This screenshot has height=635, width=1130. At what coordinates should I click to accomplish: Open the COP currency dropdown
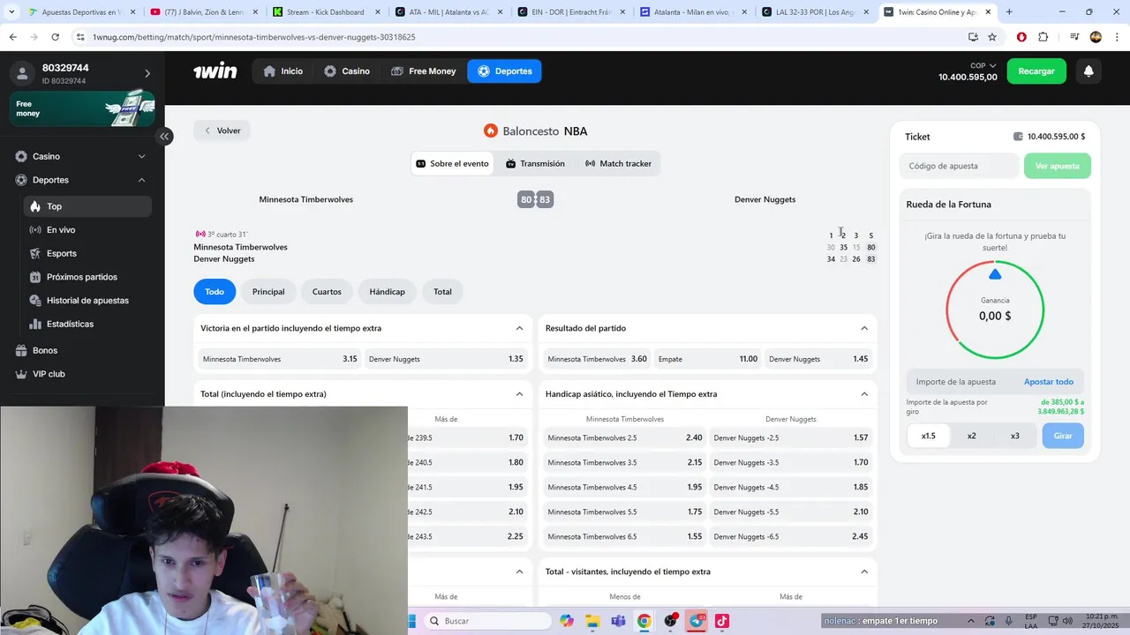coord(983,65)
